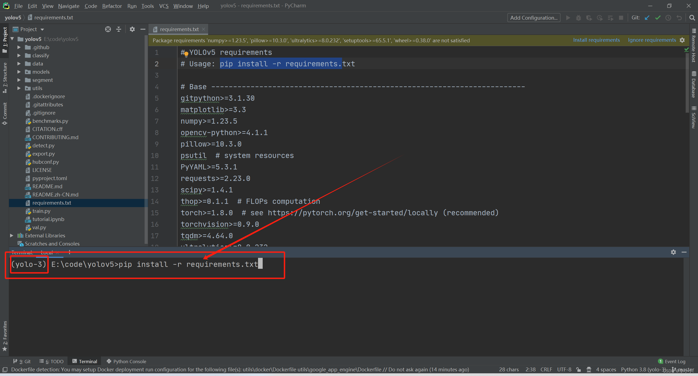Click the Debug bug icon
698x376 pixels.
(578, 18)
